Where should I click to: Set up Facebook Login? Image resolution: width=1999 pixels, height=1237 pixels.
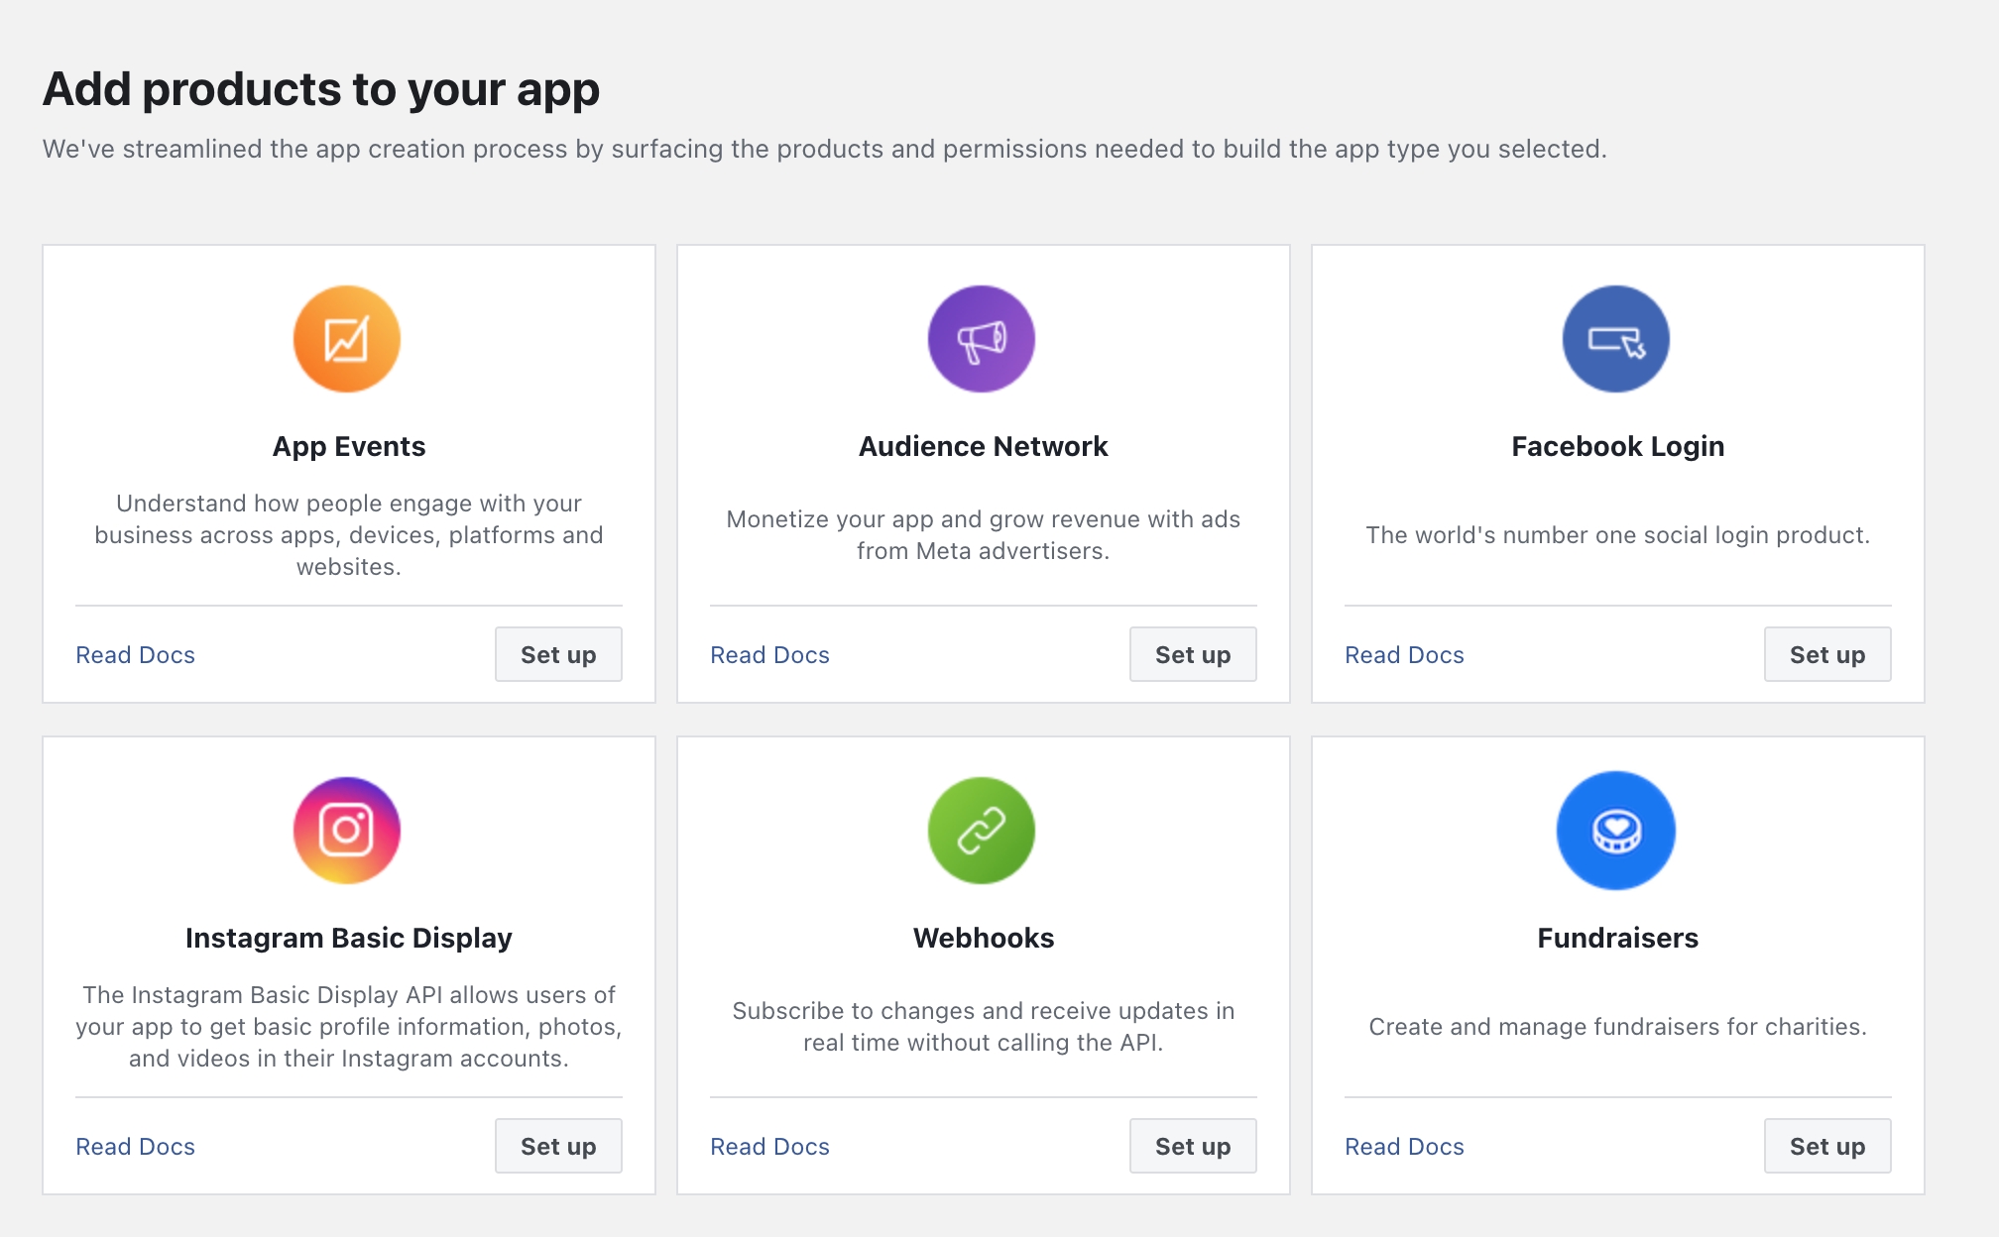(x=1827, y=654)
